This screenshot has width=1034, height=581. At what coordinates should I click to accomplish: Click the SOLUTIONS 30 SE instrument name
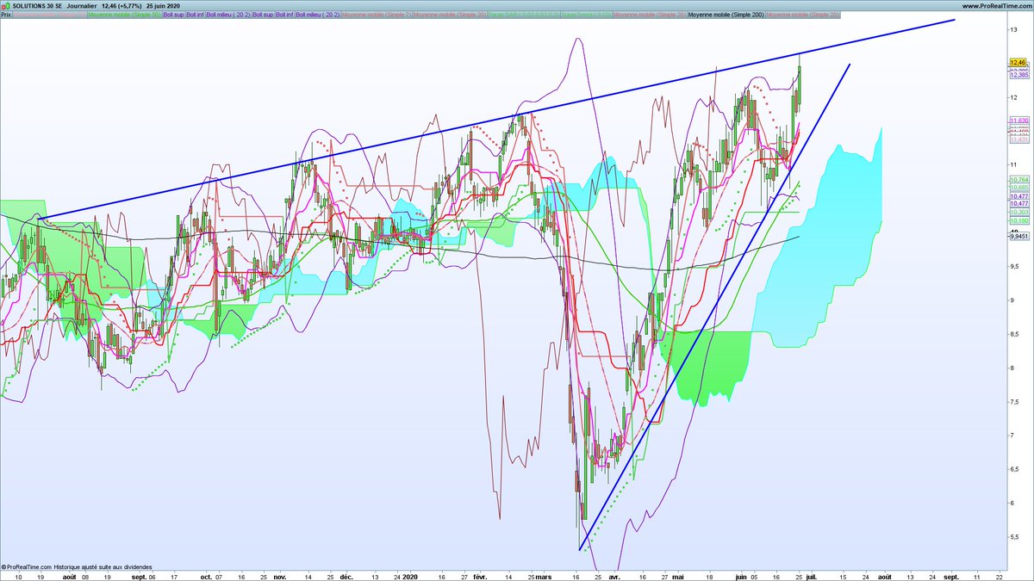[x=36, y=6]
